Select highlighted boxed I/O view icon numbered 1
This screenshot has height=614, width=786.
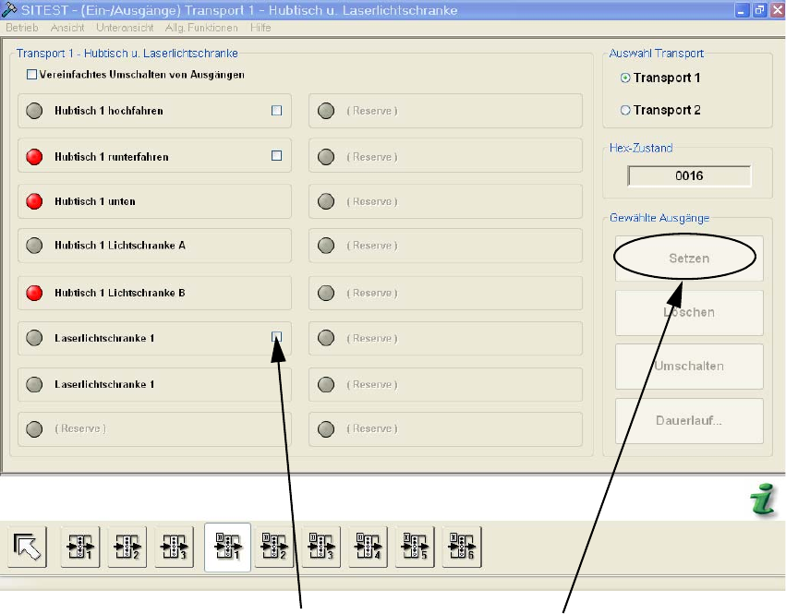[227, 547]
